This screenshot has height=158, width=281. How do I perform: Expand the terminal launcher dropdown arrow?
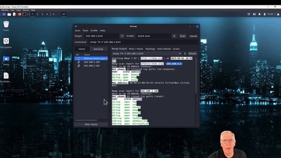click(27, 14)
